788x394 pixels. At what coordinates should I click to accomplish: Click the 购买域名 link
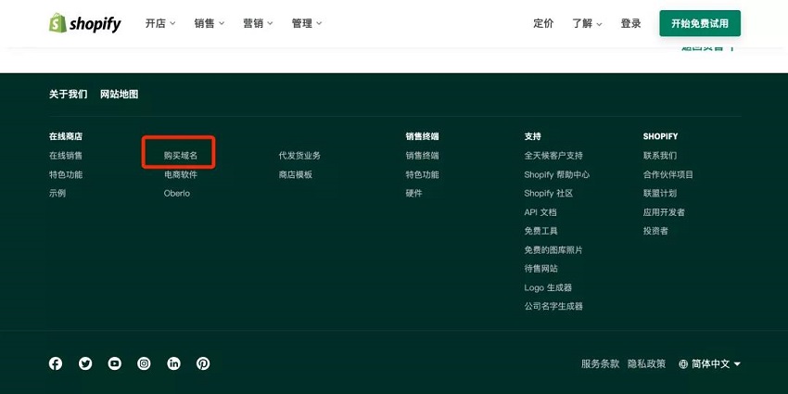click(x=181, y=156)
